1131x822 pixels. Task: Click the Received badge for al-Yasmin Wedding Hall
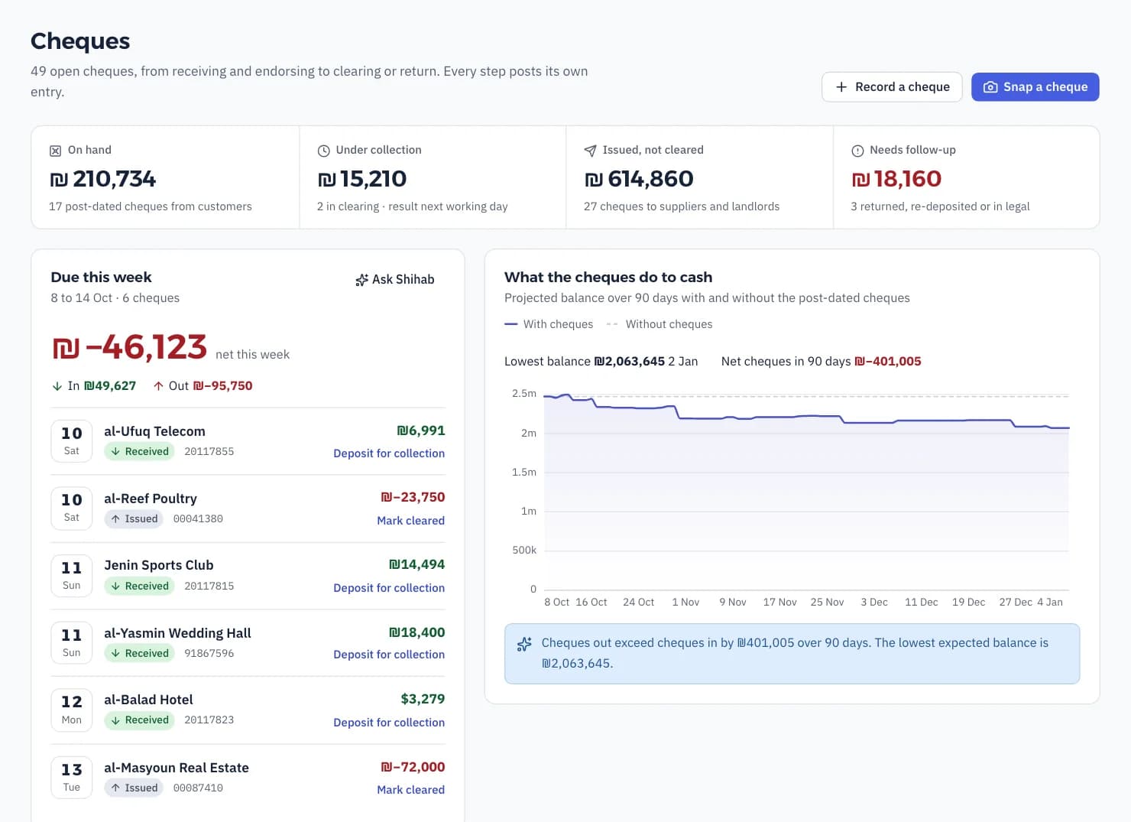(139, 653)
